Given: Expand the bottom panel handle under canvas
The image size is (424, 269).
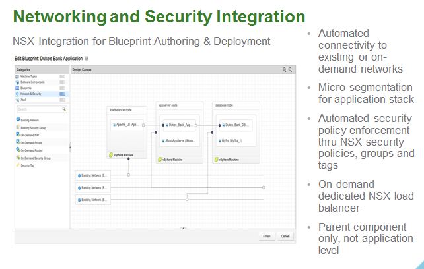Looking at the screenshot, I should point(182,228).
